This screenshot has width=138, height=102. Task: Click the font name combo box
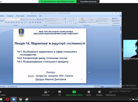click(10, 19)
